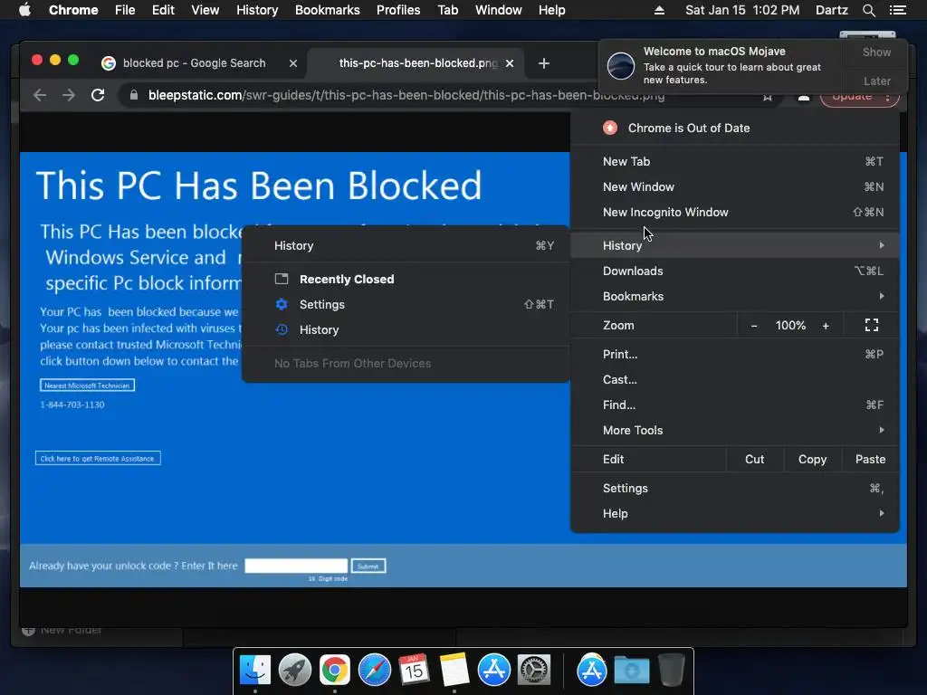
Task: Expand the Bookmarks submenu
Action: pyautogui.click(x=735, y=296)
